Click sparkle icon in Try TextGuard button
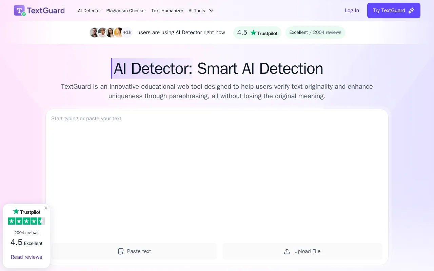434x271 pixels. [x=411, y=11]
